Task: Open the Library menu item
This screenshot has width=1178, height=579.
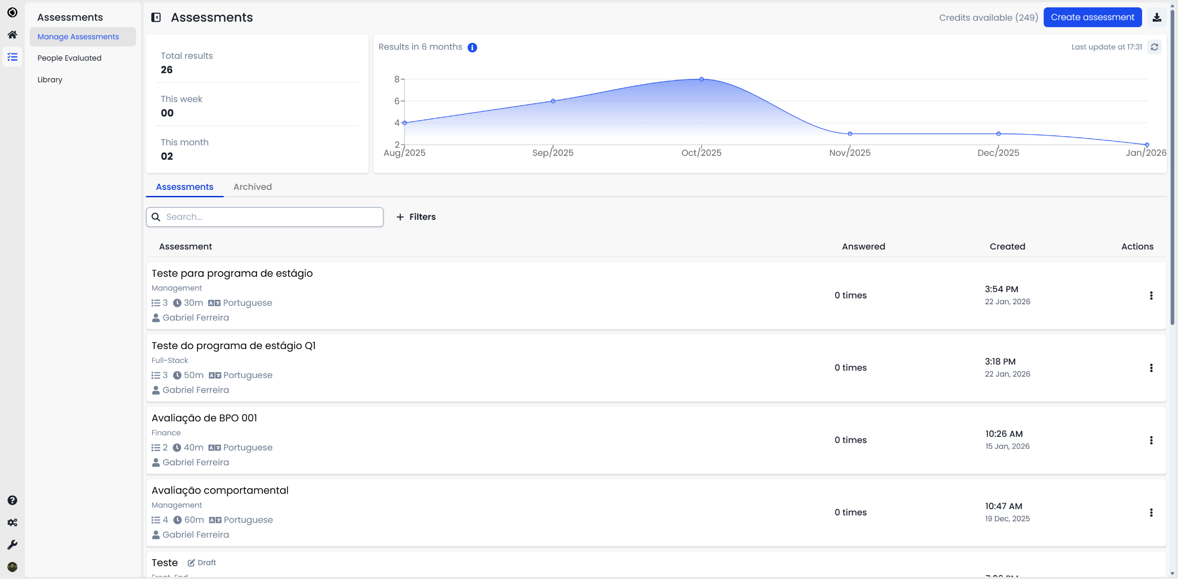Action: 50,80
